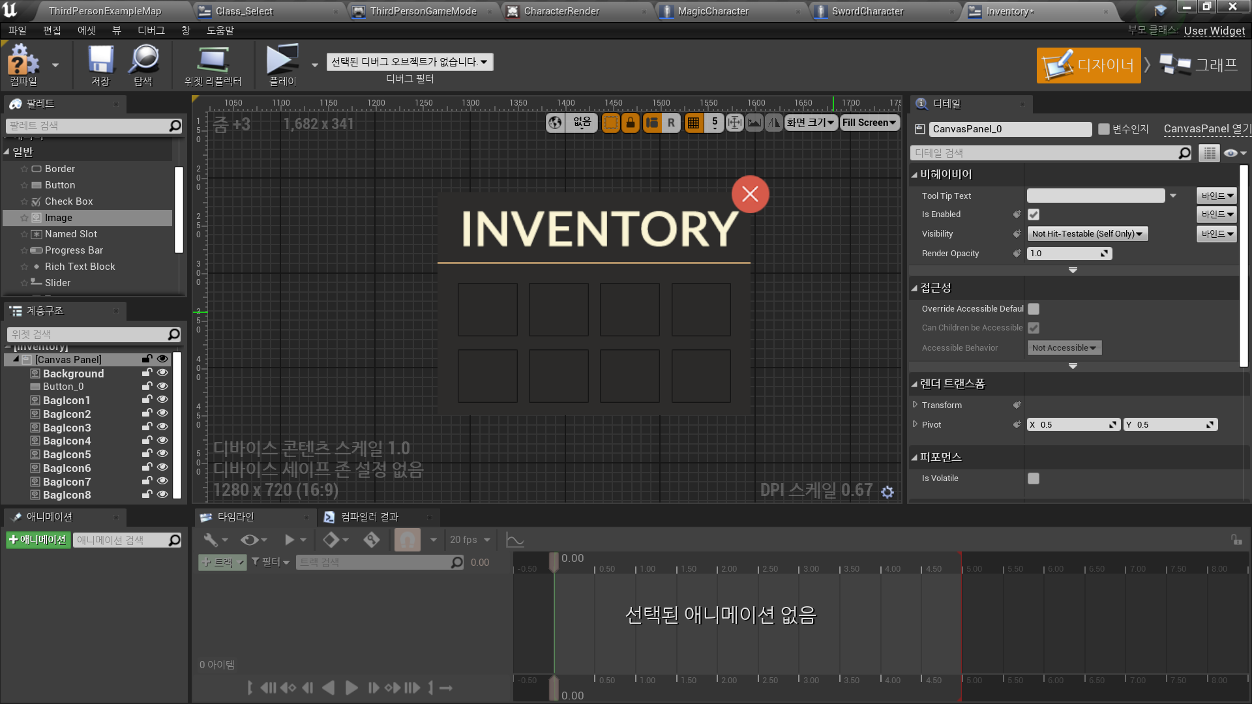Hide the Background widget with eye icon
Screen dimensions: 1252x704
tap(162, 373)
